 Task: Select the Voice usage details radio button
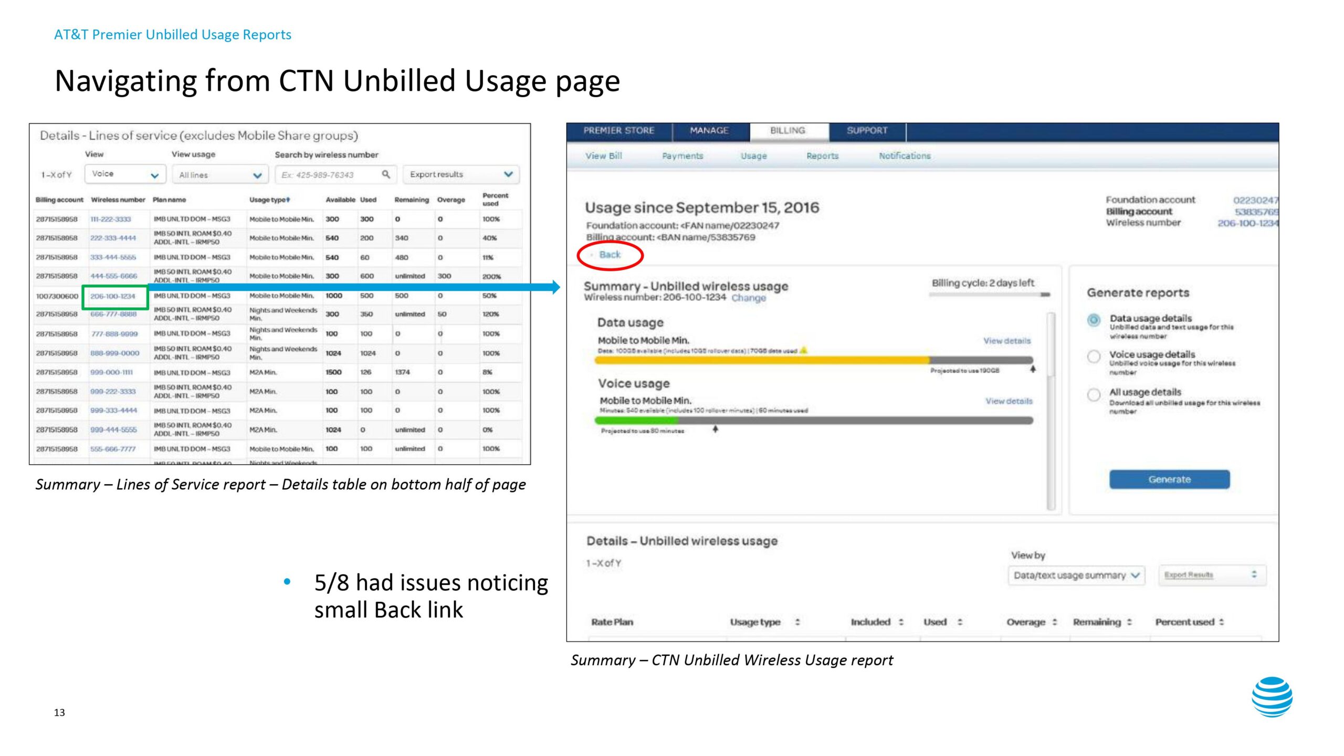click(x=1094, y=357)
